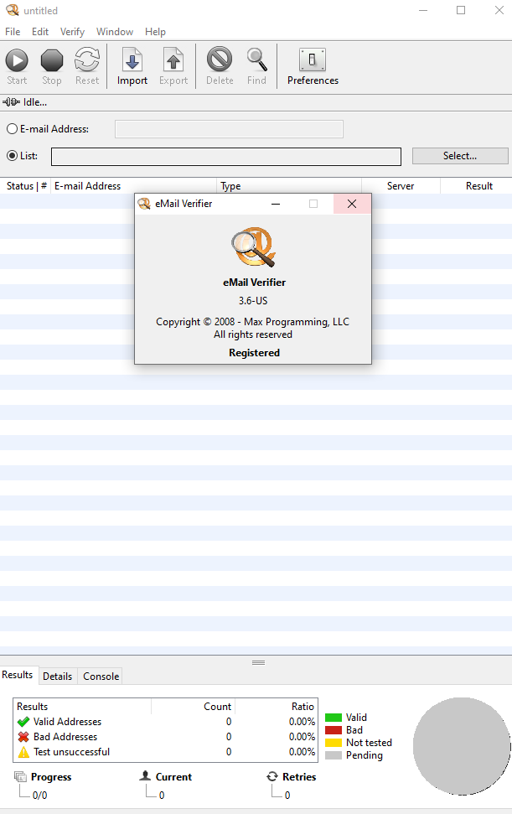Select the List radio button

[12, 156]
